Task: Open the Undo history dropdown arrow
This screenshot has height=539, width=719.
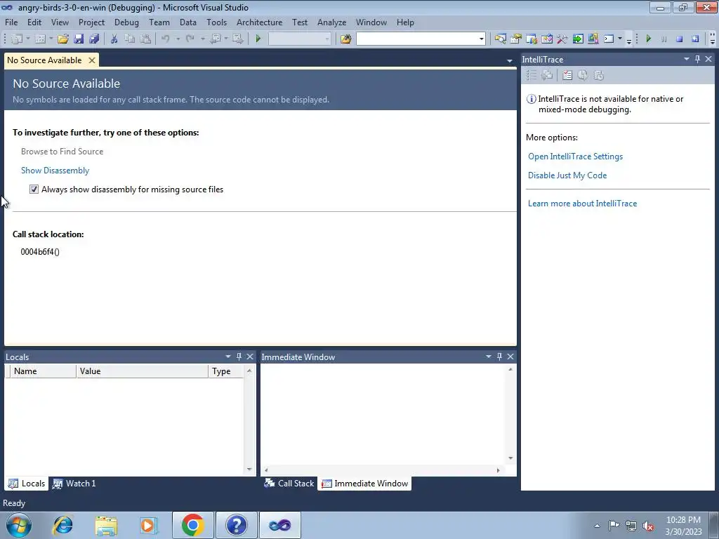Action: coord(178,39)
